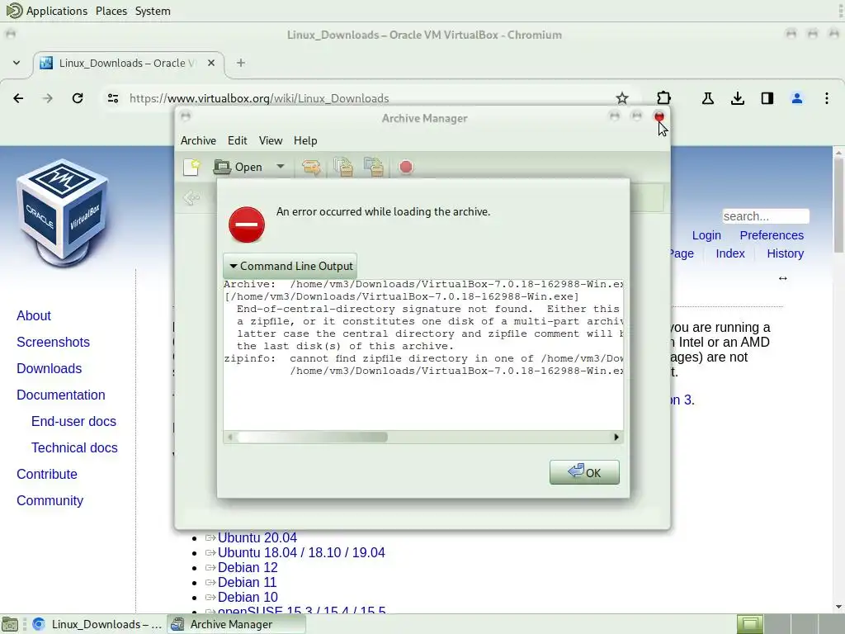Open the Downloads sidebar link

49,369
